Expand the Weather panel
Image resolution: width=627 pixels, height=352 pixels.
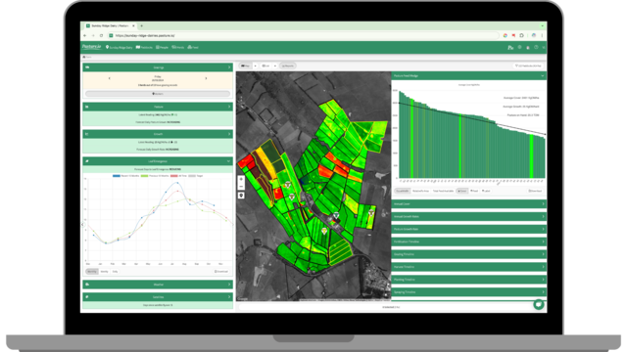tap(158, 285)
